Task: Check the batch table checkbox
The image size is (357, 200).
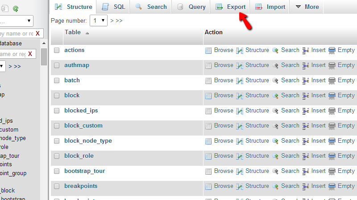Action: point(57,80)
